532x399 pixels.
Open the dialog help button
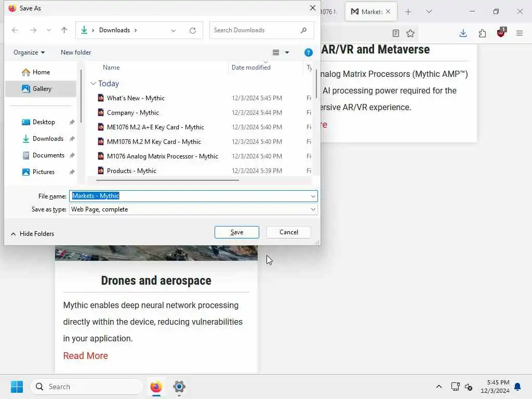(309, 52)
